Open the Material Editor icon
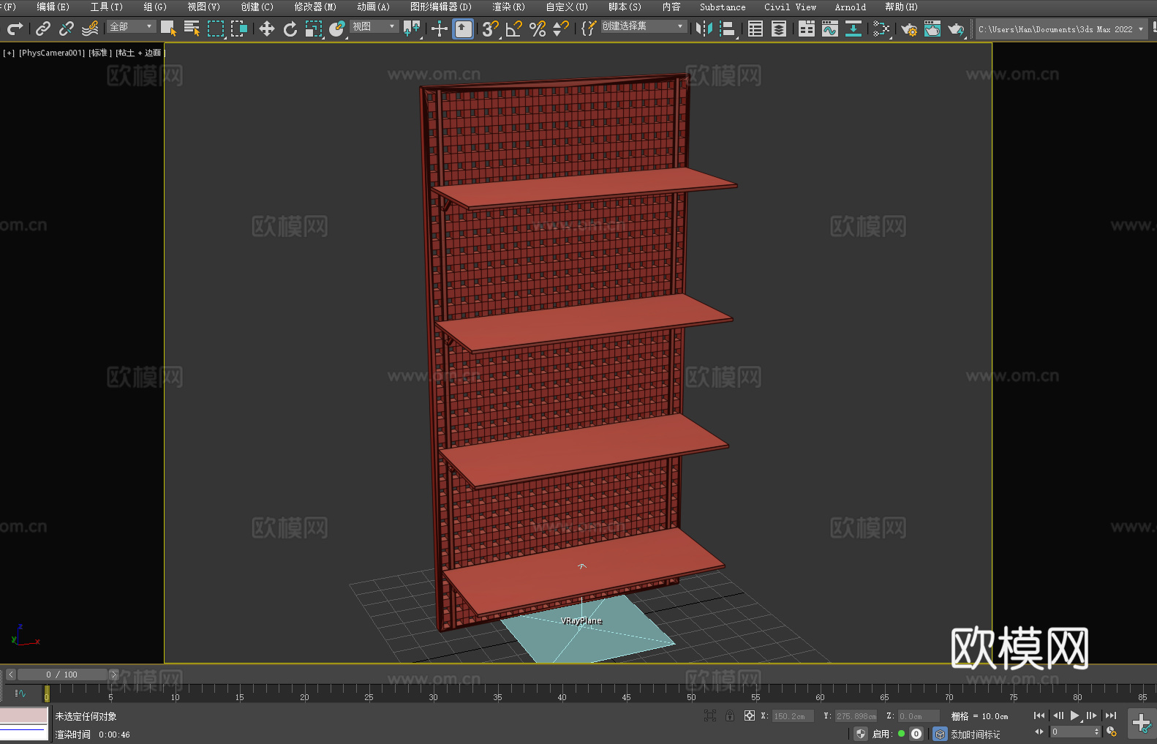The image size is (1157, 744). coord(881,29)
